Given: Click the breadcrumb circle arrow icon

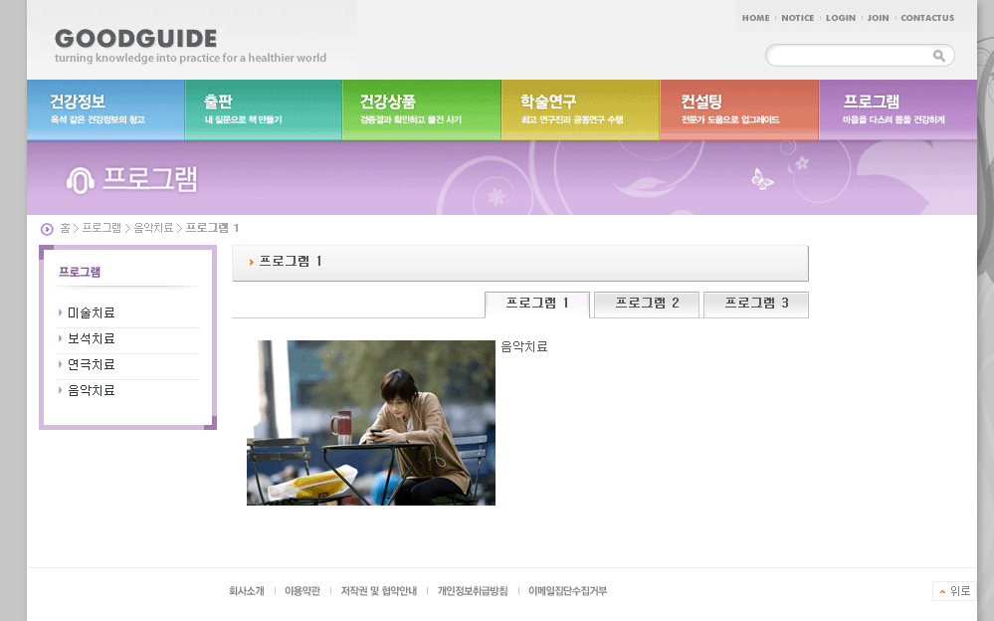Looking at the screenshot, I should pos(47,229).
